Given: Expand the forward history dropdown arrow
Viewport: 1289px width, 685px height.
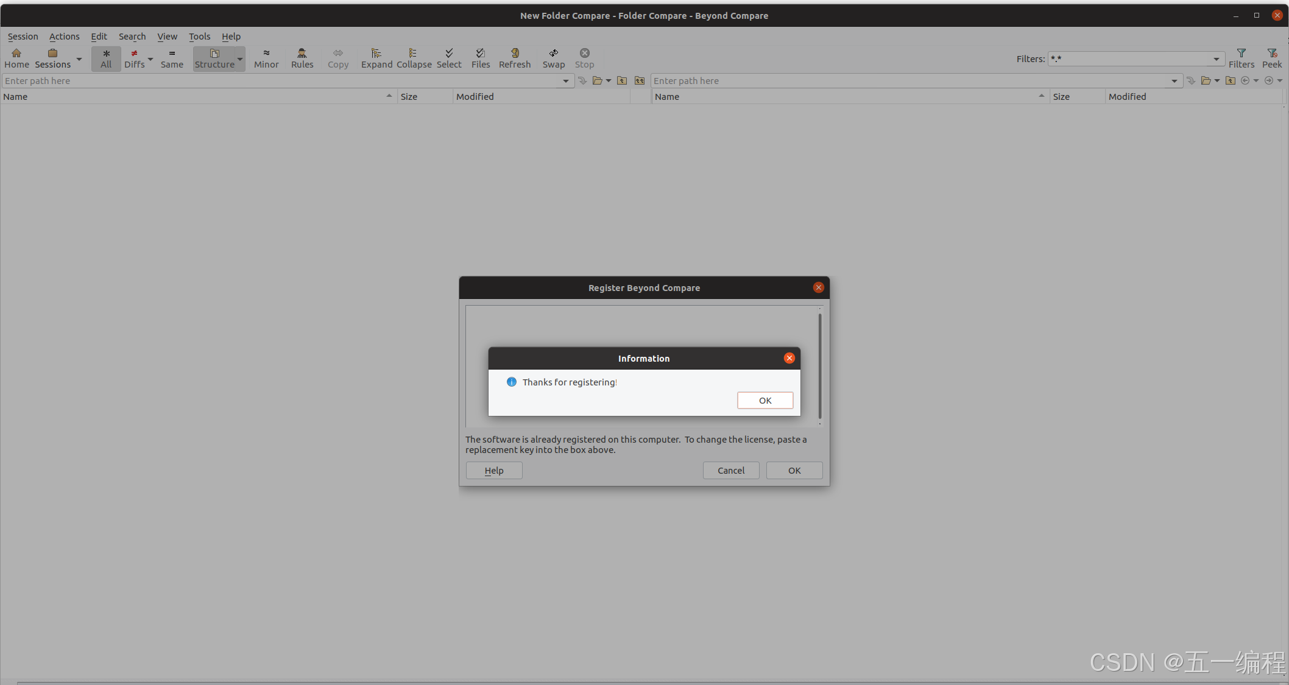Looking at the screenshot, I should (x=1280, y=81).
